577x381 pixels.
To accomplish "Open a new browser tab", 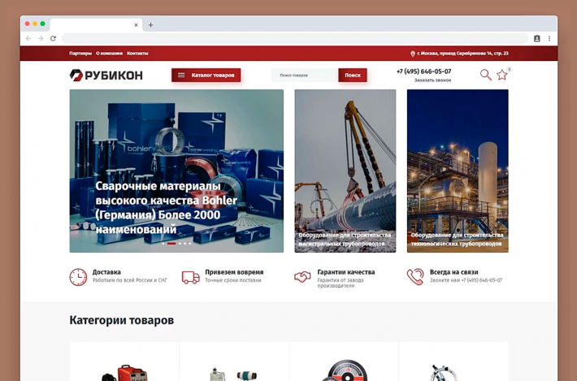I will 150,24.
